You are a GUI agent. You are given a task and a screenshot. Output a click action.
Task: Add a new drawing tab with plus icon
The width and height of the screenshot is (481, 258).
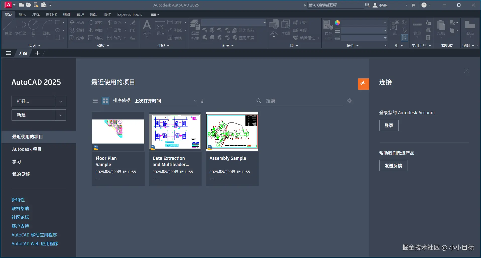tap(37, 53)
